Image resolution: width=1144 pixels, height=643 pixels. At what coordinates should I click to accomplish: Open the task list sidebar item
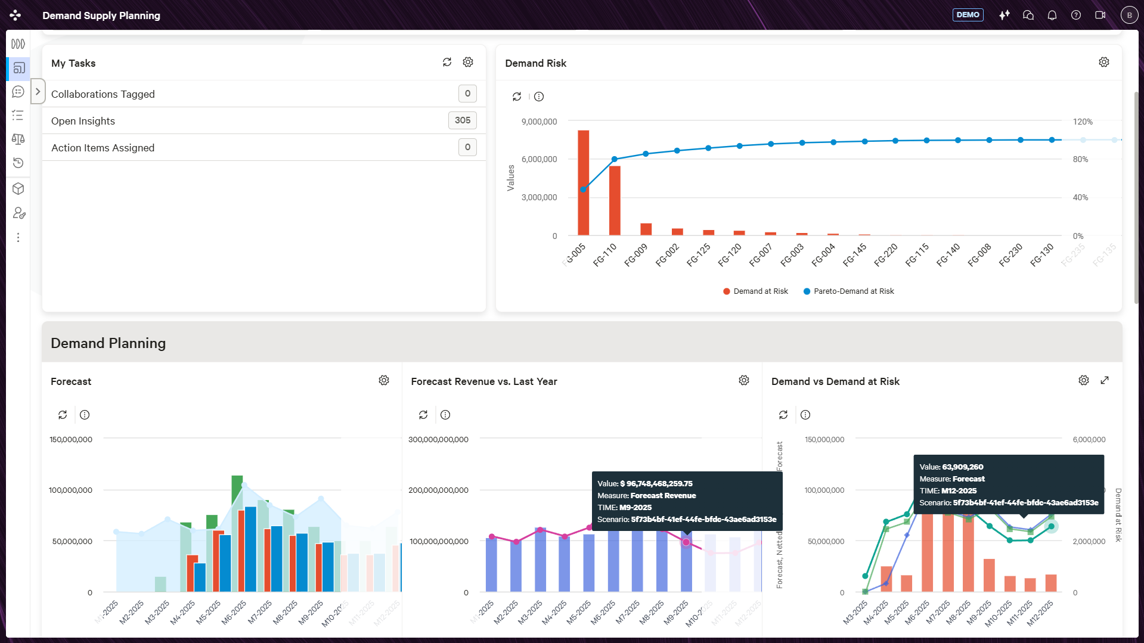point(18,115)
